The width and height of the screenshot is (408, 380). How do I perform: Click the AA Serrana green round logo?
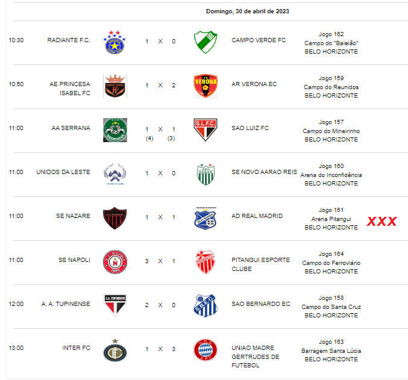115,130
